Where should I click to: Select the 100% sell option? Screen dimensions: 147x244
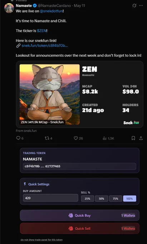pos(129,198)
